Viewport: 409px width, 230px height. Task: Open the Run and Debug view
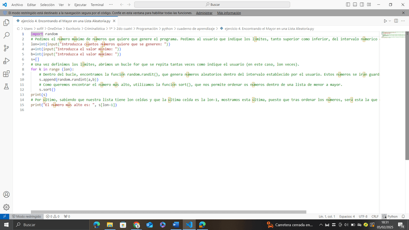point(6,61)
